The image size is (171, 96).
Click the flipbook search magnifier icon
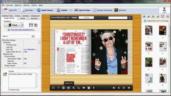130,18
